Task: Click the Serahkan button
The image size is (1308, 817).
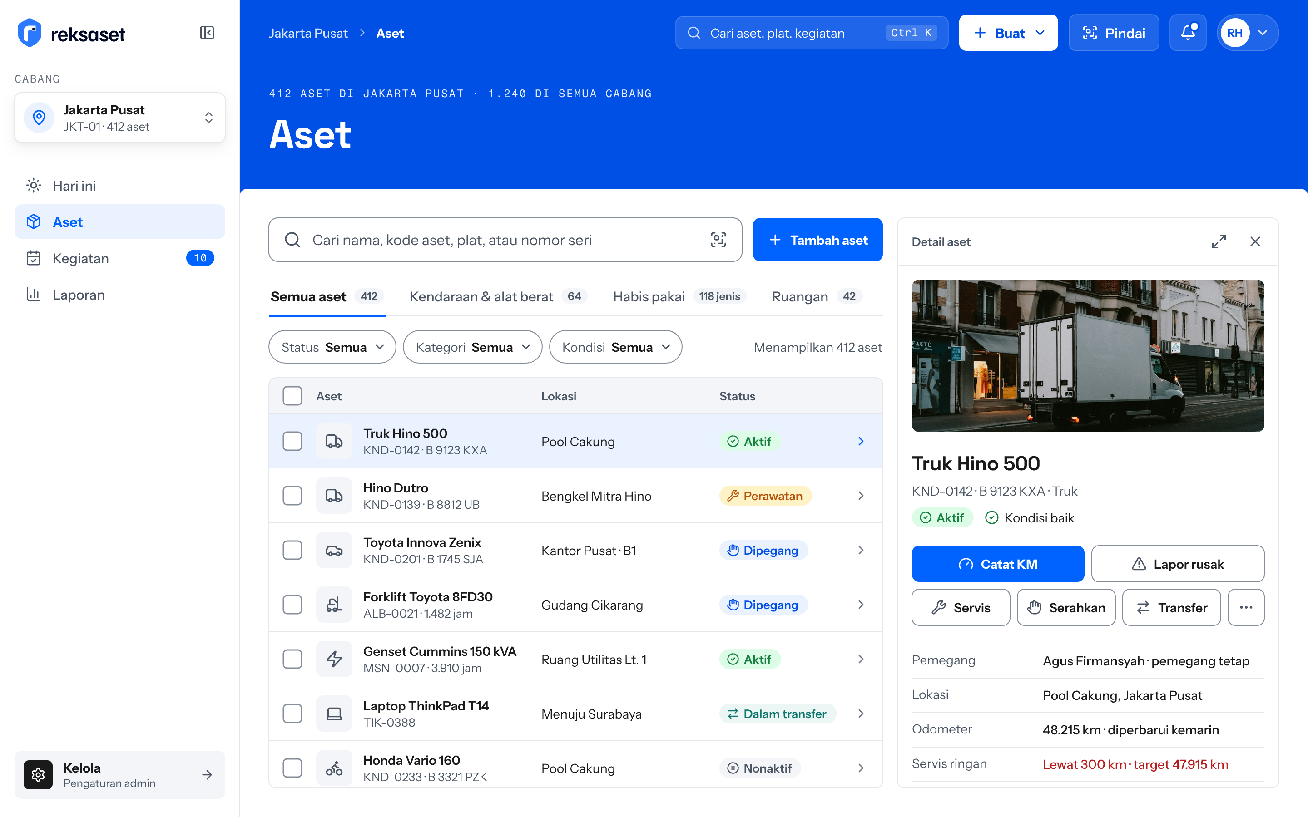Action: (1066, 607)
